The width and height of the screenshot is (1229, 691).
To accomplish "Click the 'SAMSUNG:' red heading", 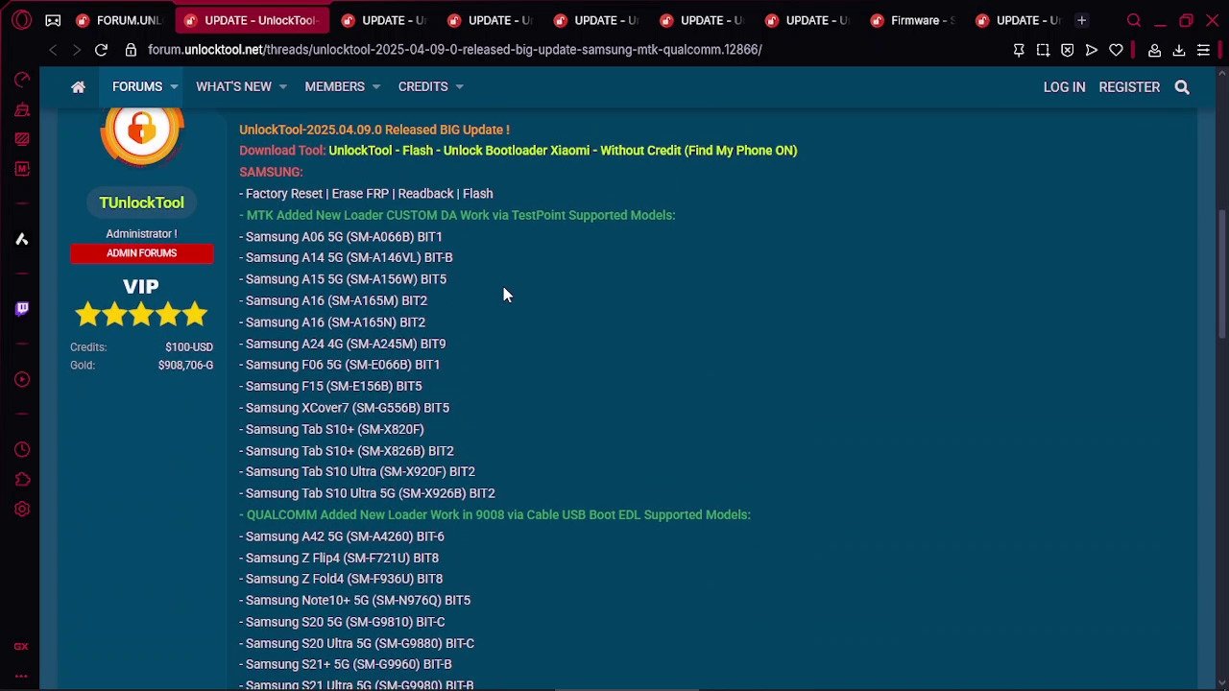I will click(x=271, y=172).
